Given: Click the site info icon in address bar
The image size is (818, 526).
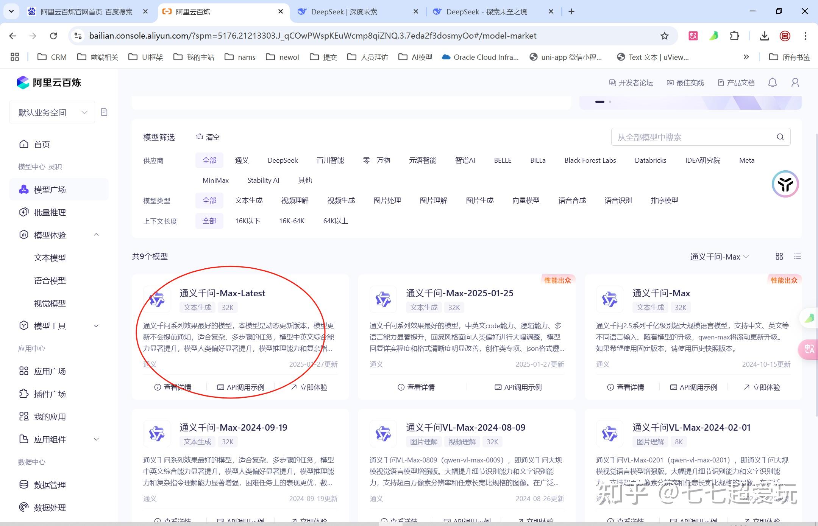Looking at the screenshot, I should 78,36.
